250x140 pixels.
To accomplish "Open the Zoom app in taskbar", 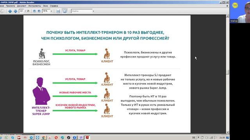I will pos(75,138).
